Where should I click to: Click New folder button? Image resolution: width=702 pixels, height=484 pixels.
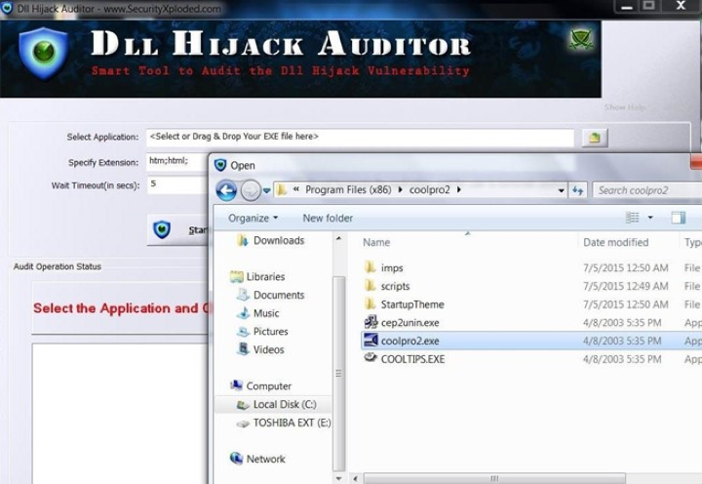328,218
